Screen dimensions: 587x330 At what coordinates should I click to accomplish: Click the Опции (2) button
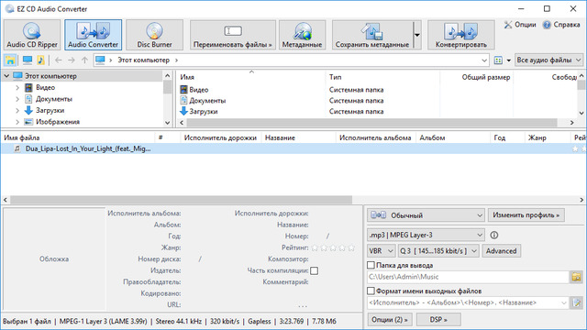click(x=390, y=320)
